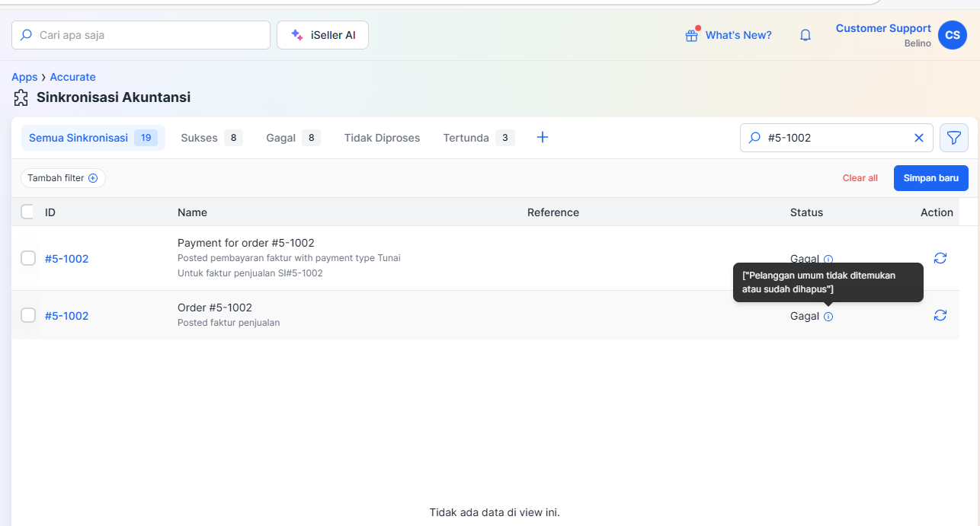Focus the Cari apa saja search field
The image size is (980, 526).
(x=141, y=35)
